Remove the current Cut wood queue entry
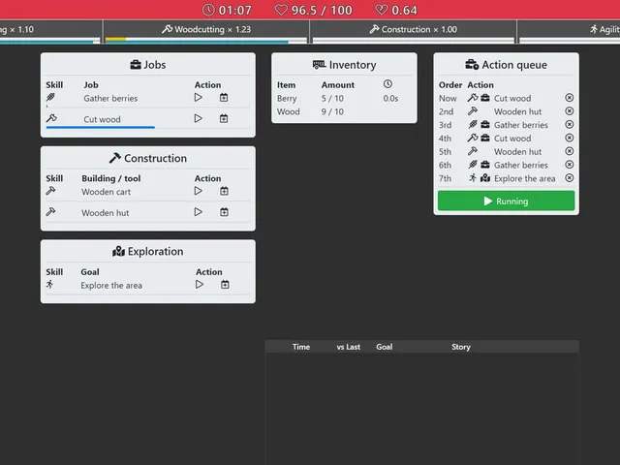The image size is (620, 465). (570, 98)
